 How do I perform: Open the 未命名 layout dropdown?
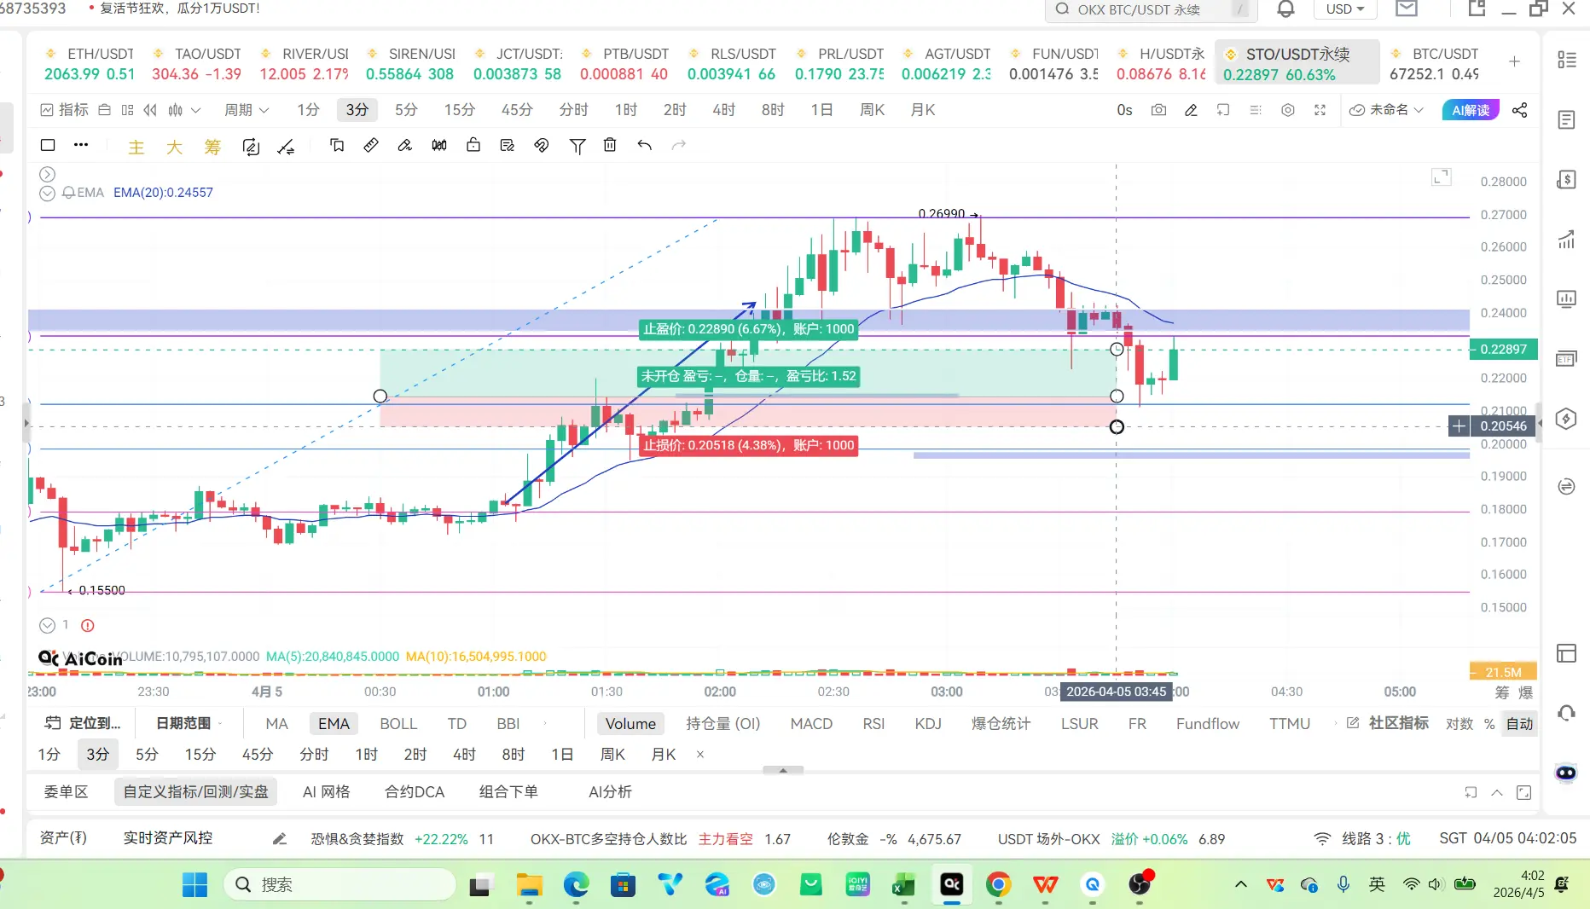(1386, 110)
